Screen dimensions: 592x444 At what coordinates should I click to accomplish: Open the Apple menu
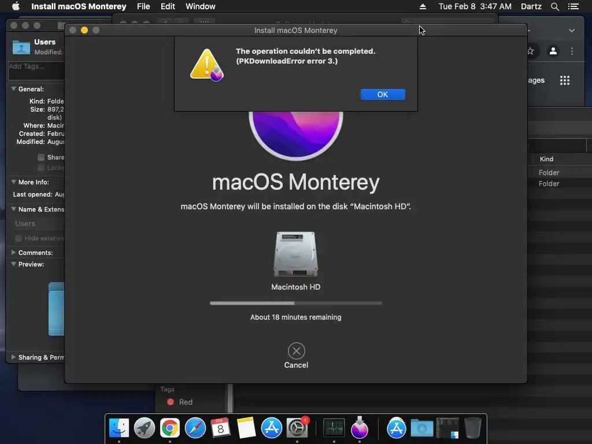pos(16,6)
